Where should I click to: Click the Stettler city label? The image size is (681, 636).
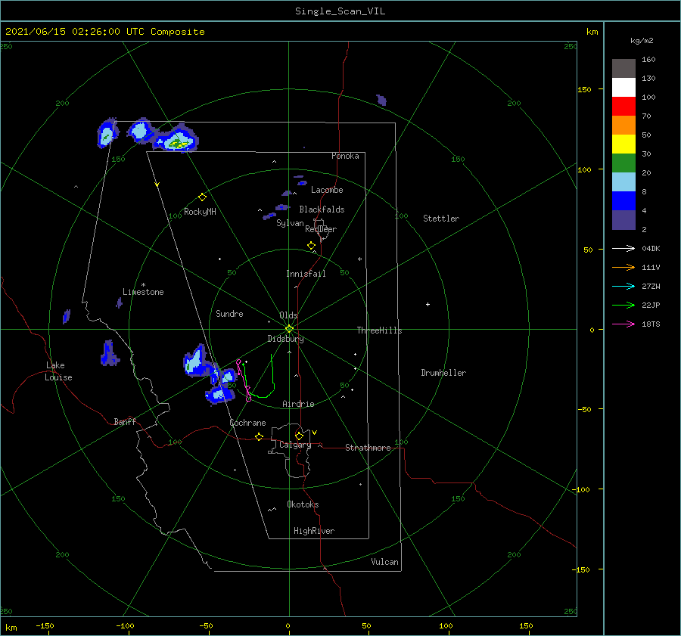[441, 219]
